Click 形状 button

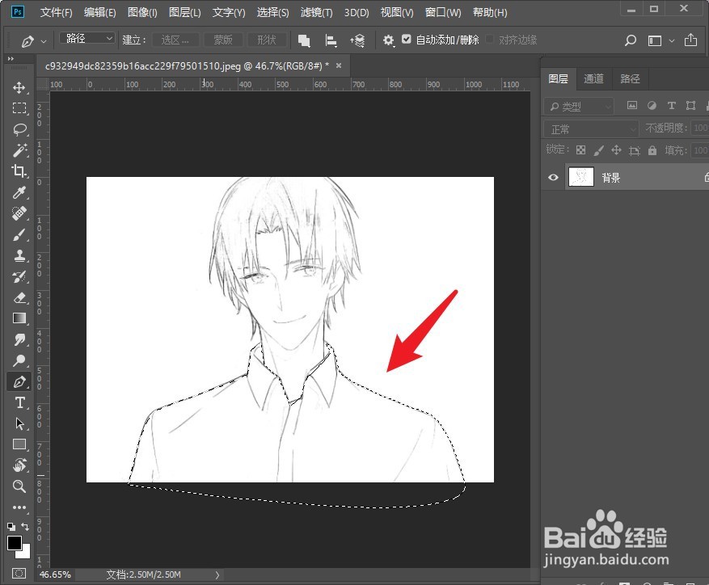[267, 40]
